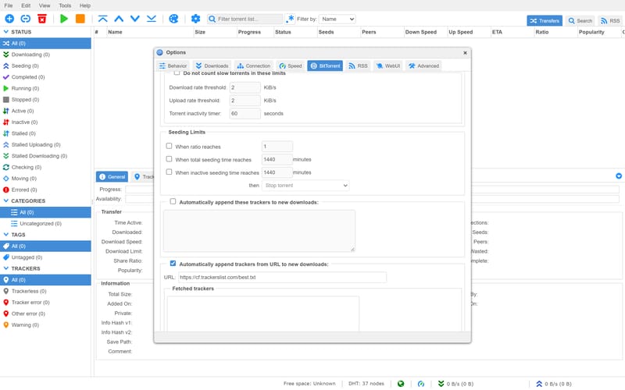This screenshot has height=390, width=625.
Task: Toggle regex filter icon beside search box
Action: pyautogui.click(x=290, y=19)
